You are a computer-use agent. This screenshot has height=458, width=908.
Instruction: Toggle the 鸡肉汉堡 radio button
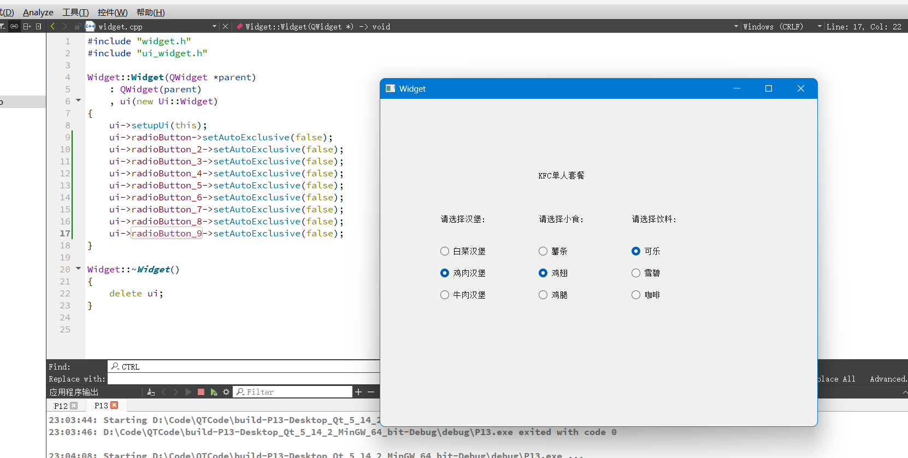click(x=445, y=273)
